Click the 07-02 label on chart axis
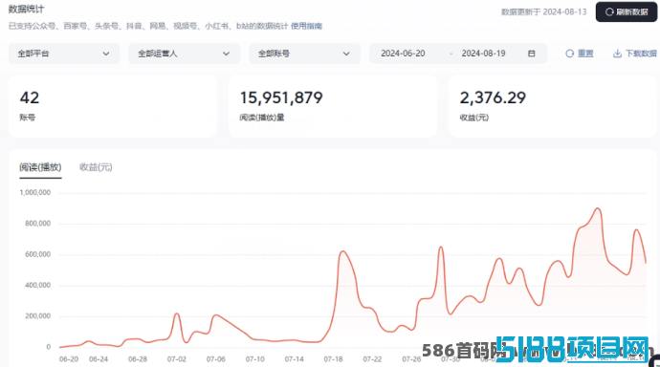The width and height of the screenshot is (660, 367). coord(177,359)
